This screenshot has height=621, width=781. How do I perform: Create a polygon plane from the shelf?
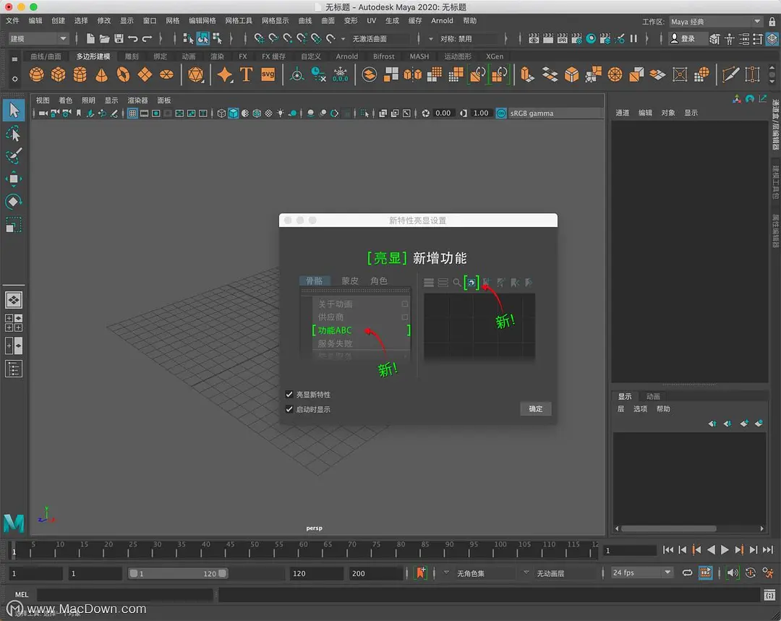tap(145, 74)
